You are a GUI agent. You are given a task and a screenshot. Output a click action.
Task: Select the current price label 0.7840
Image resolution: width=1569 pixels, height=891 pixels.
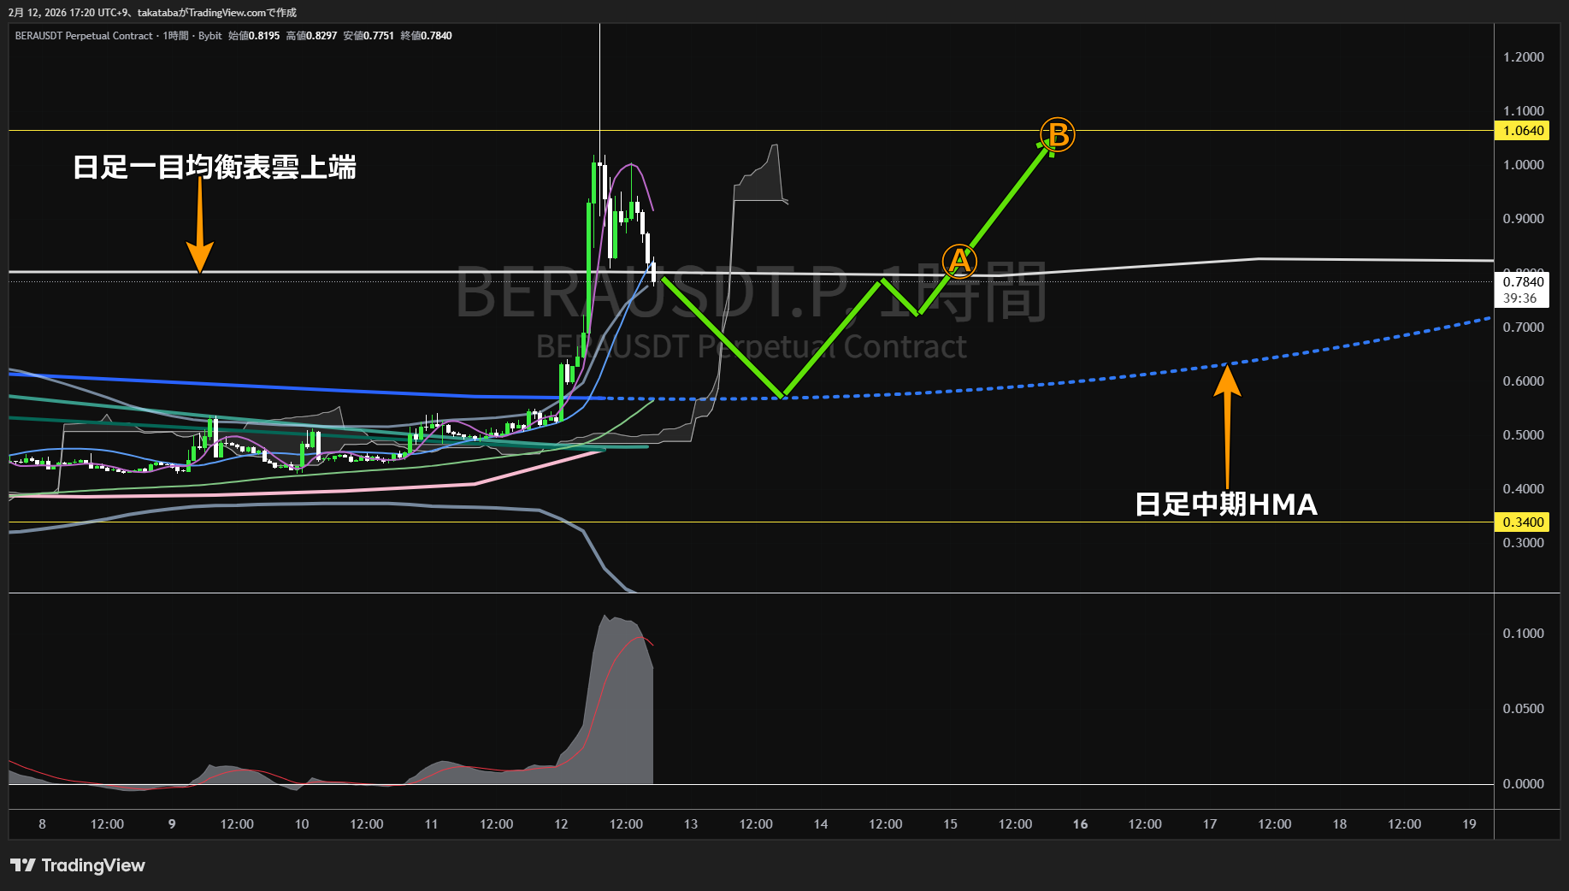point(1523,282)
